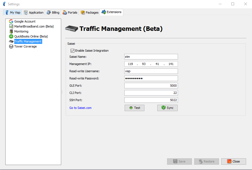The width and height of the screenshot is (252, 170).
Task: Select Traffic Management list entry
Action: (x=28, y=41)
